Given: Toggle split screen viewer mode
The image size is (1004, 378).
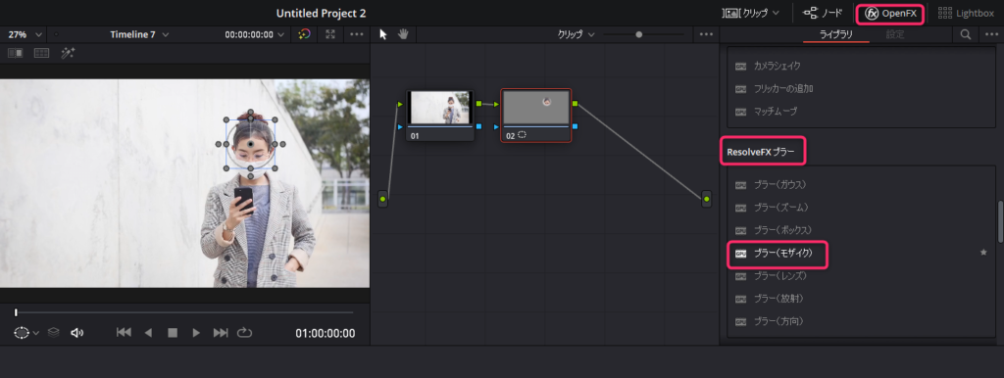Looking at the screenshot, I should [x=41, y=53].
